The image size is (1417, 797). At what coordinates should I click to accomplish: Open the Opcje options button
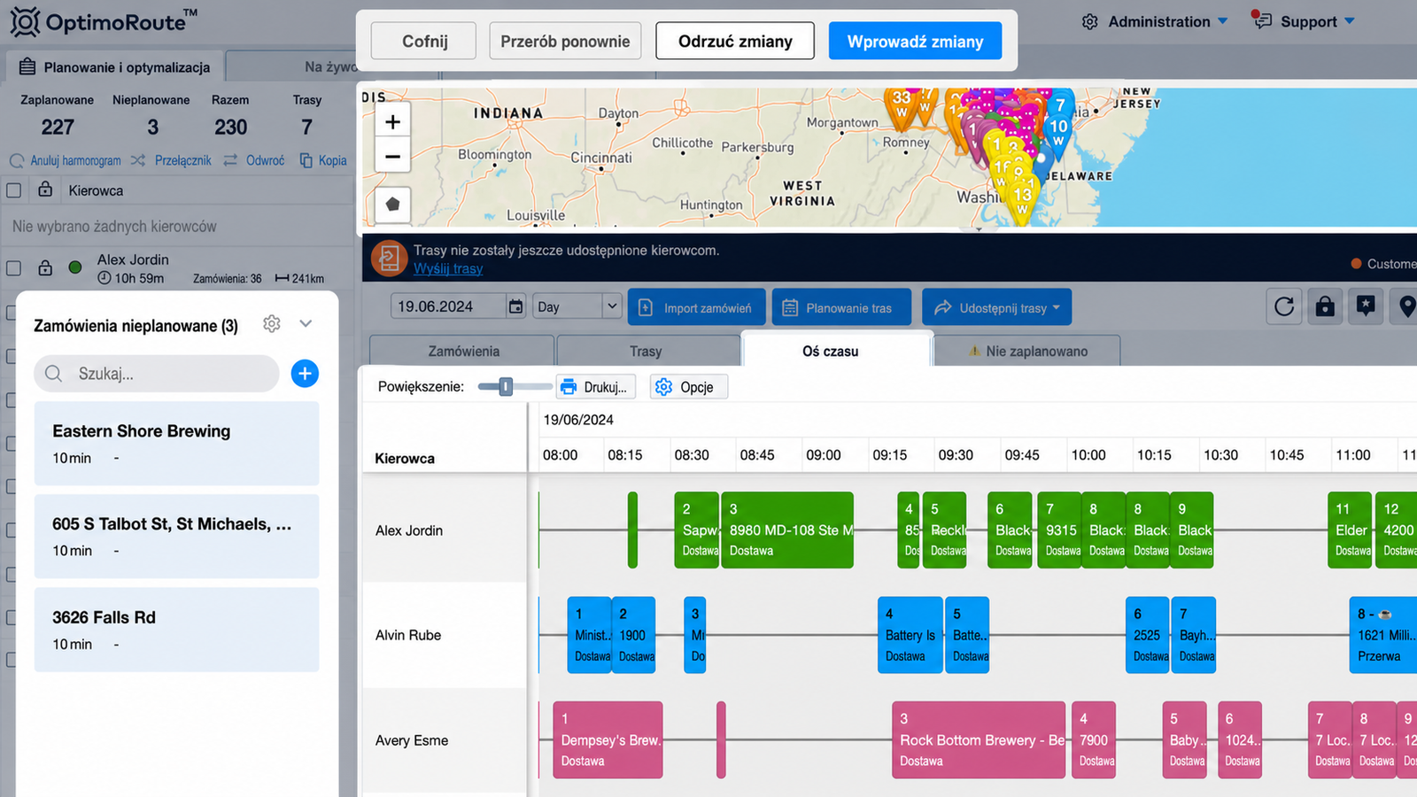point(688,387)
